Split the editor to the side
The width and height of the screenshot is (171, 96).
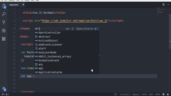point(163,5)
